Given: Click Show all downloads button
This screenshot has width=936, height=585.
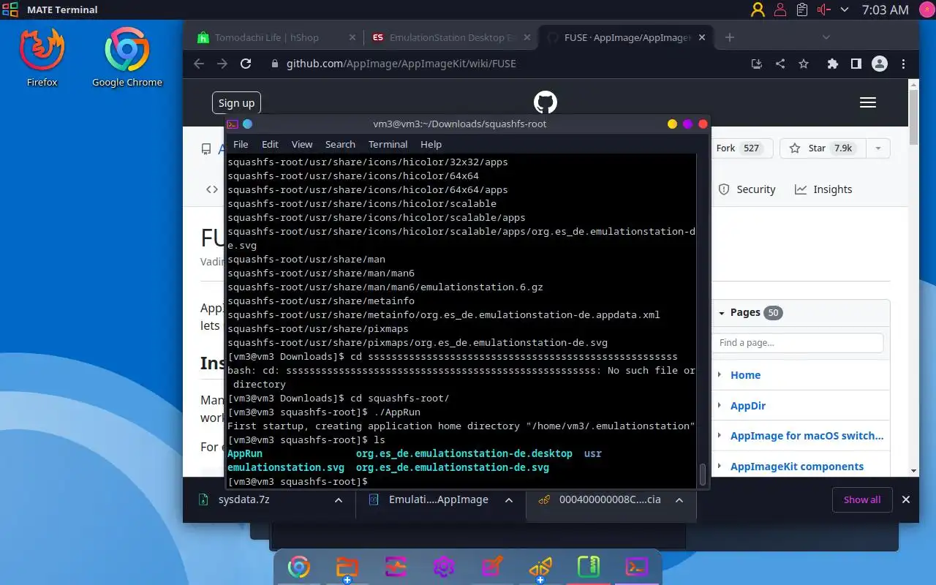Looking at the screenshot, I should [862, 500].
